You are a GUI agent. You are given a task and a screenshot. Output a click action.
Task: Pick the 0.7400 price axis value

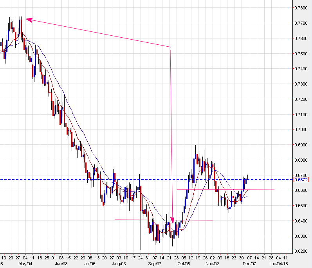pos(301,69)
